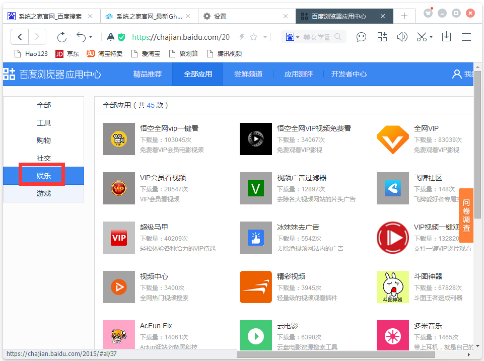484x361 pixels.
Task: Go to 精品推荐 nav tab
Action: coord(148,74)
